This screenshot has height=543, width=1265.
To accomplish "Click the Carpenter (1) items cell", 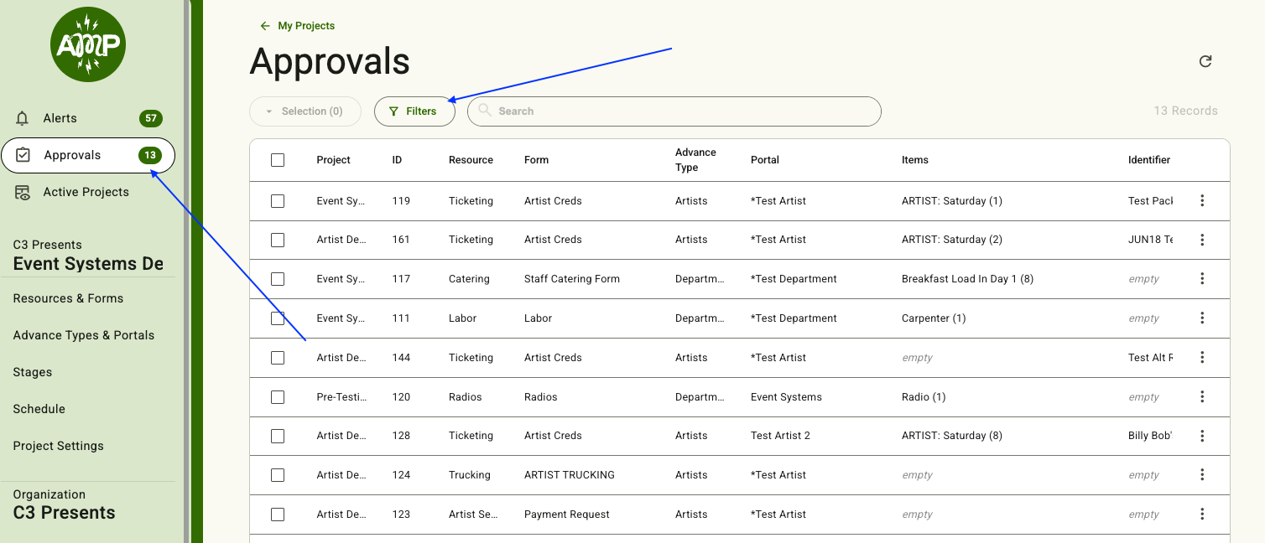I will coord(934,318).
